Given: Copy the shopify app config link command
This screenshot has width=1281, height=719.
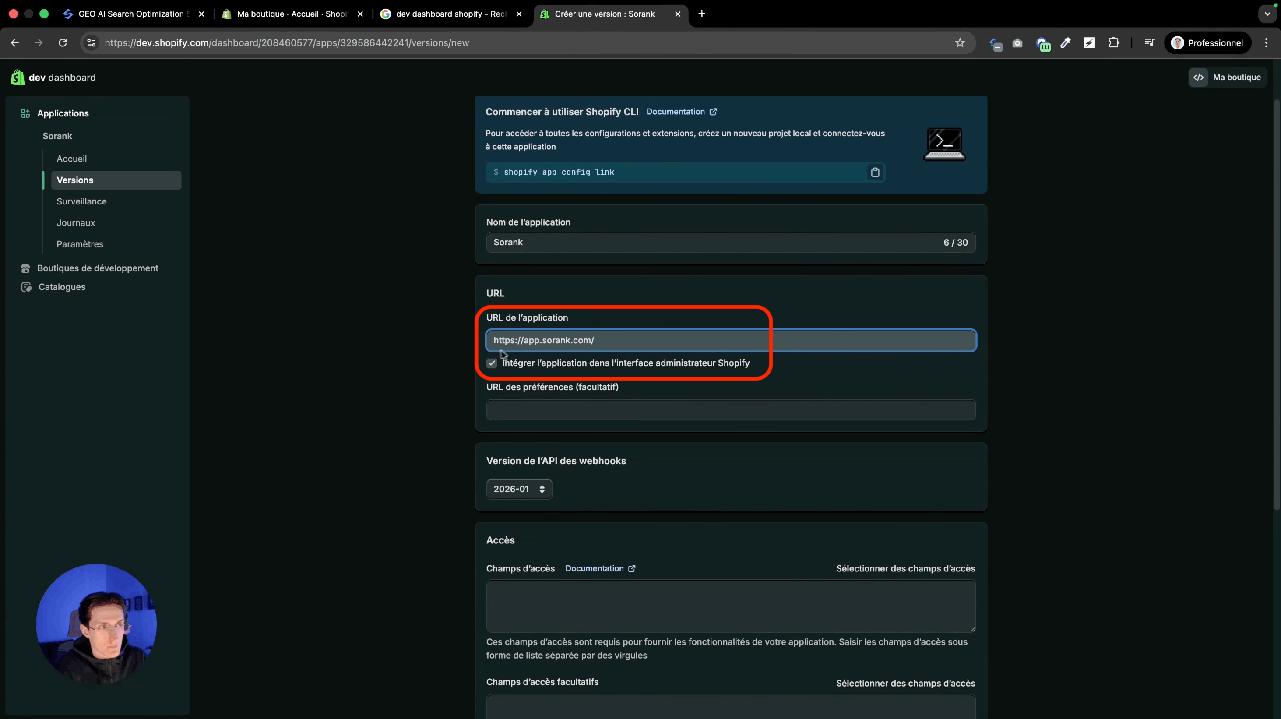Looking at the screenshot, I should pos(875,172).
